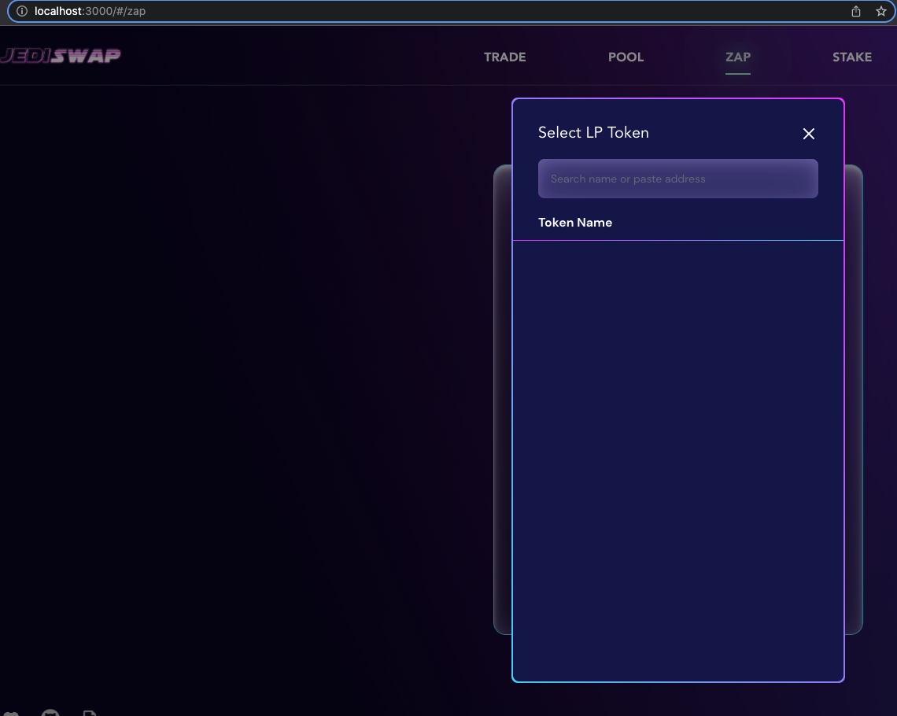Viewport: 897px width, 716px height.
Task: Click the JediSwap logo
Action: pyautogui.click(x=61, y=55)
